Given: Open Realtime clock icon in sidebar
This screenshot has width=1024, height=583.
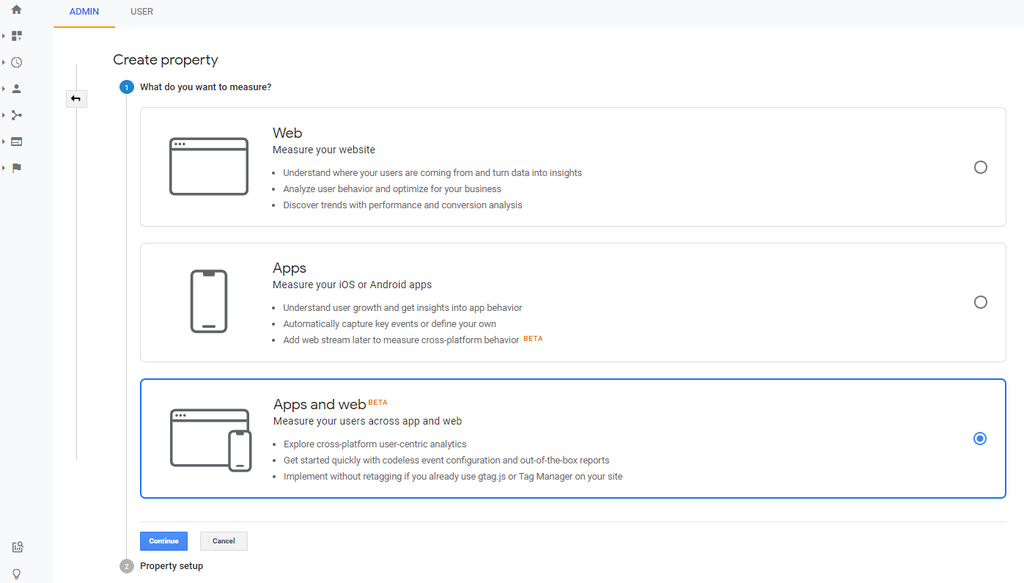Looking at the screenshot, I should point(16,62).
